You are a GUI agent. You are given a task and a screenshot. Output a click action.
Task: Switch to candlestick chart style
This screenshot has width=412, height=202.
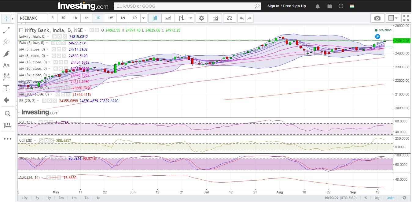pos(155,18)
